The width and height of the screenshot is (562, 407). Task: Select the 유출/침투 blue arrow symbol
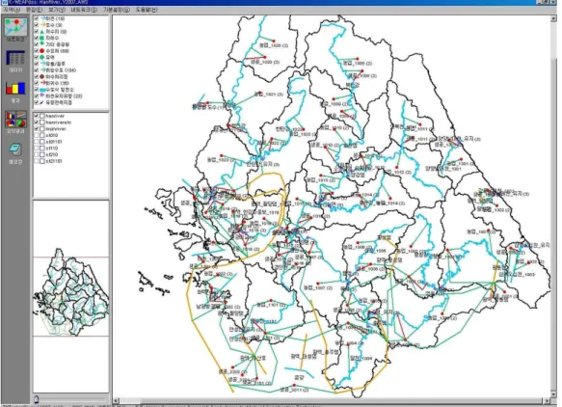pos(42,64)
